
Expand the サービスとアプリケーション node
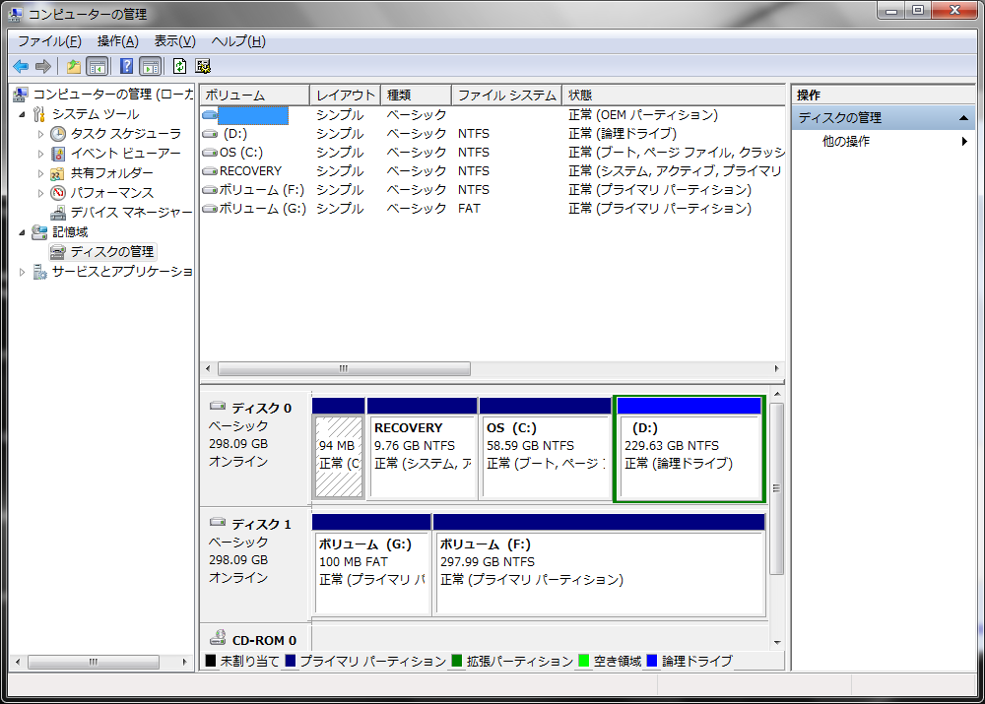click(22, 272)
